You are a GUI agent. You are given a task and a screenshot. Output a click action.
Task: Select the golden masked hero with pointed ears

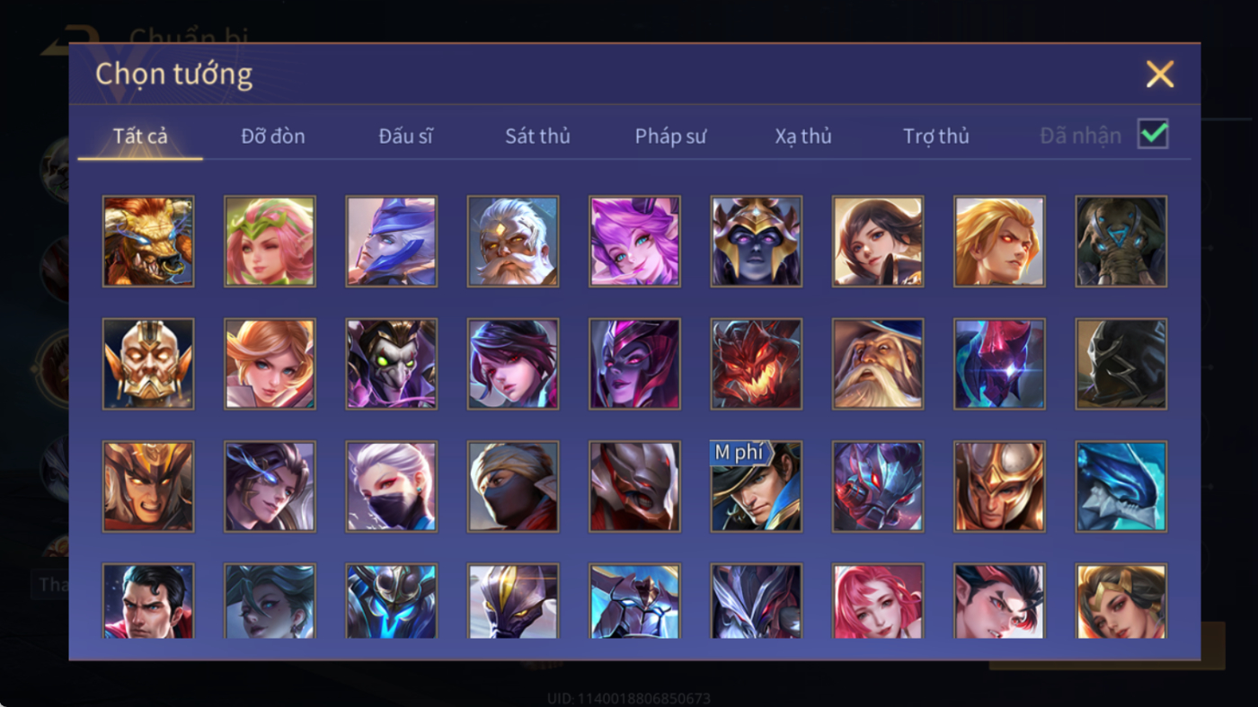click(x=148, y=364)
